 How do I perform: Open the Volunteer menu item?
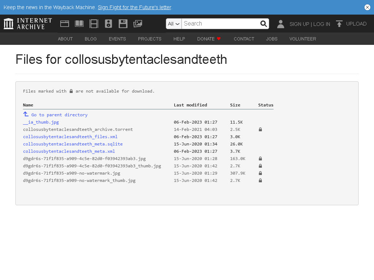coord(303,39)
